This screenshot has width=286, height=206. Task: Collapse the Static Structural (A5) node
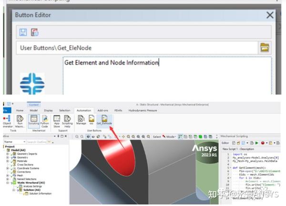[8, 183]
